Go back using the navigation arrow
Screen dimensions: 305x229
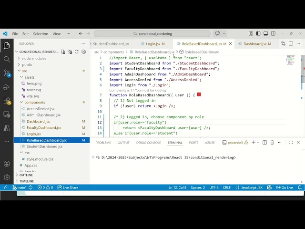click(x=81, y=34)
